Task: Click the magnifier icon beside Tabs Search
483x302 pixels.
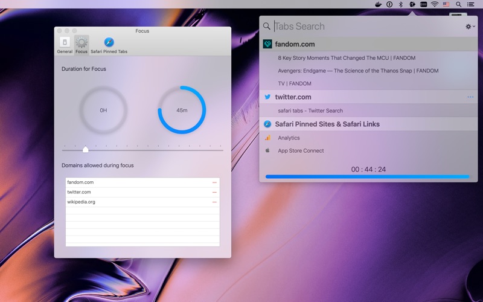Action: click(x=267, y=26)
